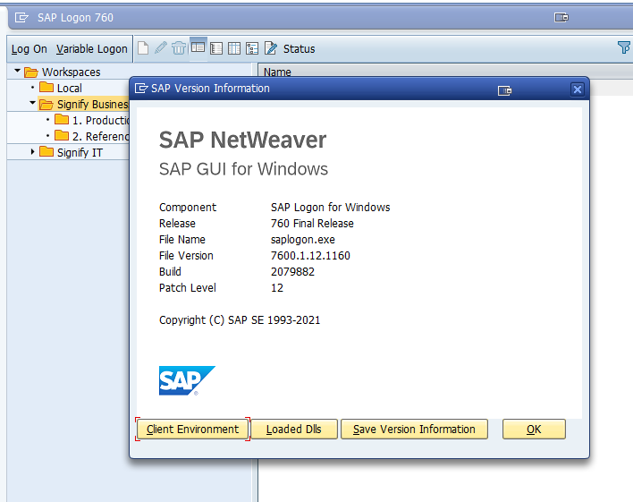Click the SAP Logon title bar menu icon
The height and width of the screenshot is (502, 633).
[x=21, y=17]
